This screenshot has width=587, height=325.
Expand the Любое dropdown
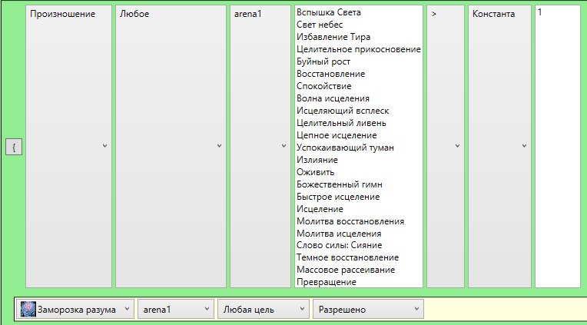coord(171,146)
